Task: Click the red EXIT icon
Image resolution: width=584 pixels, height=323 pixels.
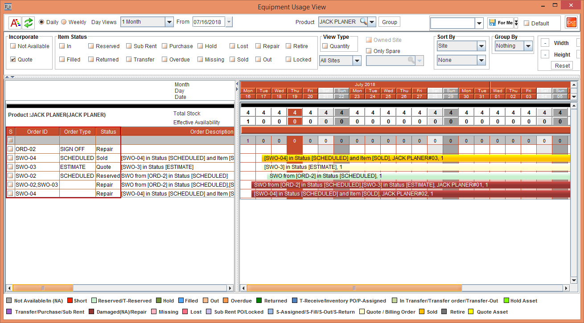Action: (571, 22)
